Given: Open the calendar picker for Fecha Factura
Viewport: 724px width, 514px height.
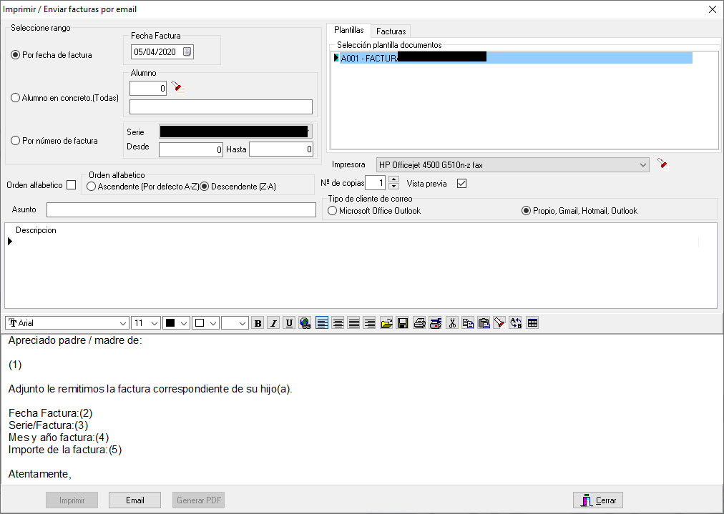Looking at the screenshot, I should pyautogui.click(x=187, y=51).
